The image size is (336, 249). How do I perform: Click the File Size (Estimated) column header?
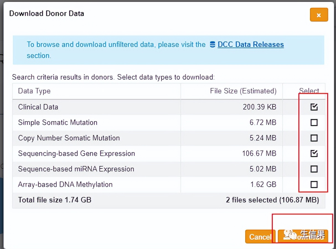243,91
